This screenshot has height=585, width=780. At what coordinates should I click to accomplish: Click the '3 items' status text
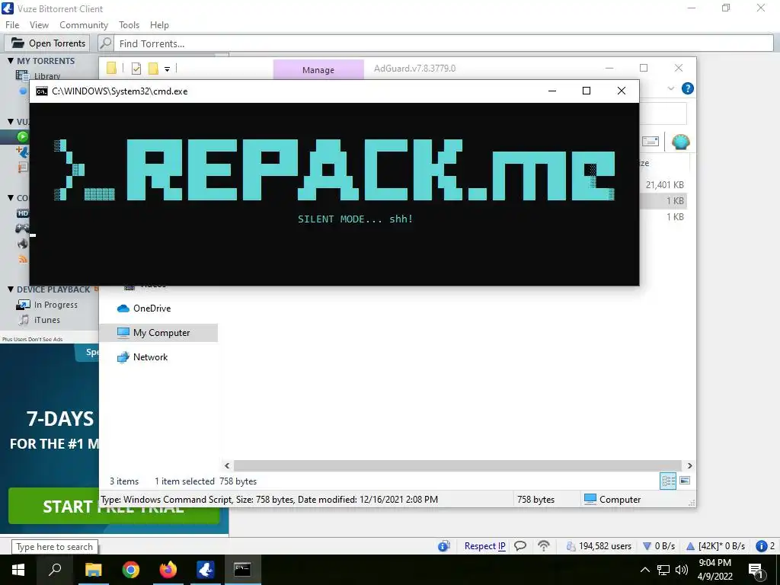point(124,481)
